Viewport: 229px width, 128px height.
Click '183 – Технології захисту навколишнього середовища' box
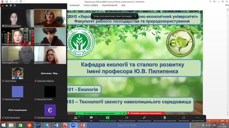click(130, 104)
